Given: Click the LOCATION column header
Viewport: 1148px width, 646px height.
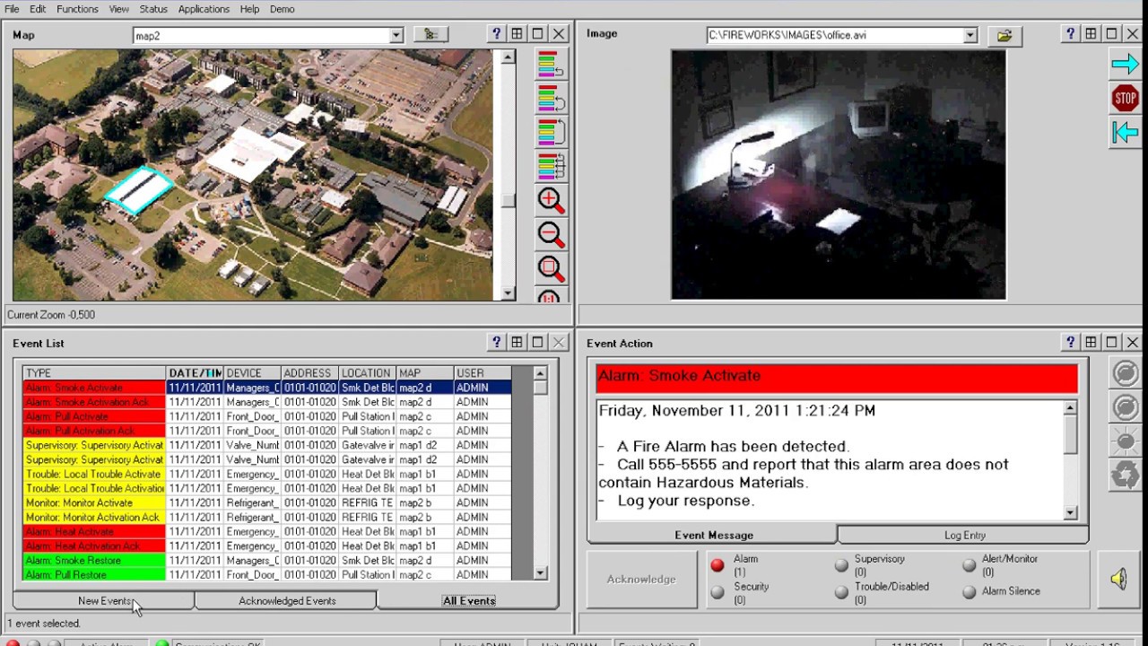Looking at the screenshot, I should pos(367,373).
